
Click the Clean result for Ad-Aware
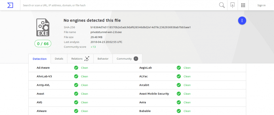click(x=84, y=68)
